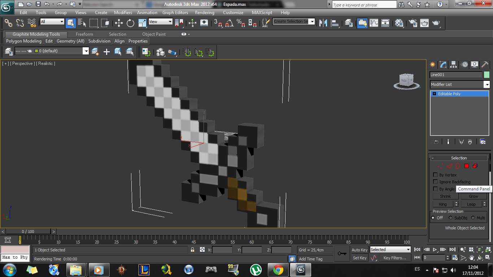
Task: Click the Ring selection spinner arrows
Action: pyautogui.click(x=456, y=204)
